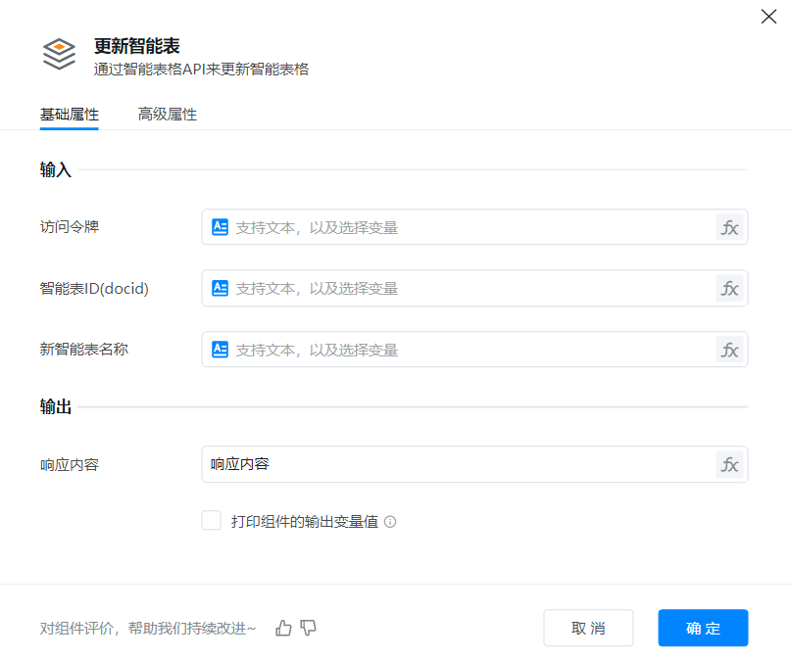This screenshot has height=659, width=793.
Task: Click the 新智能表名称 input field
Action: tap(471, 350)
